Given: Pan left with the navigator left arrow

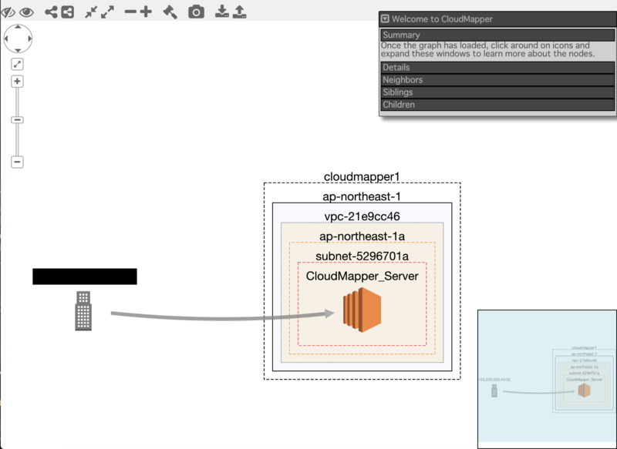Looking at the screenshot, I should [x=6, y=39].
